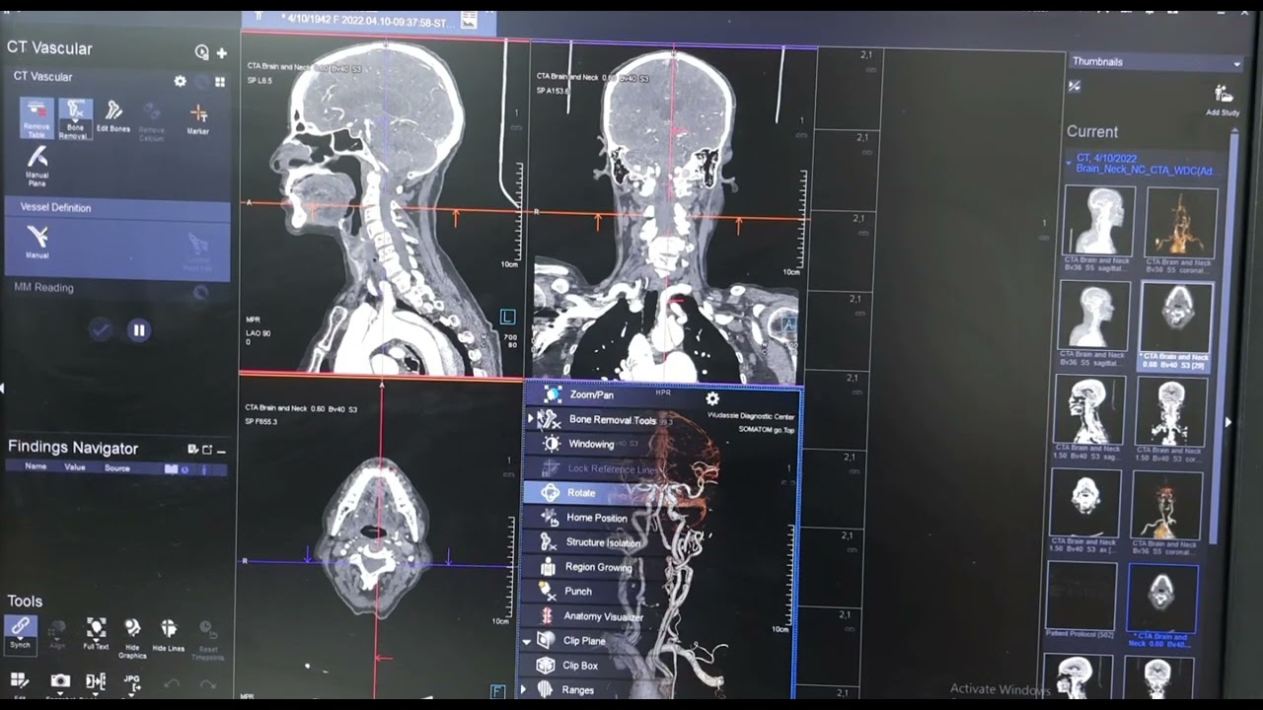Screen dimensions: 1263x710
Task: Collapse right panel with side arrow
Action: coord(1228,422)
